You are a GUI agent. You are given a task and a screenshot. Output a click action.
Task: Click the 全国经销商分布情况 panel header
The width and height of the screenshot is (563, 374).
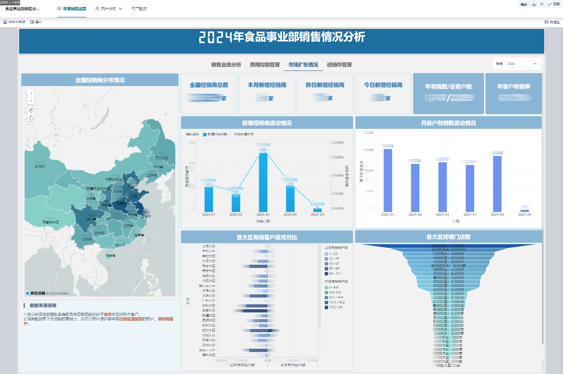[x=100, y=80]
